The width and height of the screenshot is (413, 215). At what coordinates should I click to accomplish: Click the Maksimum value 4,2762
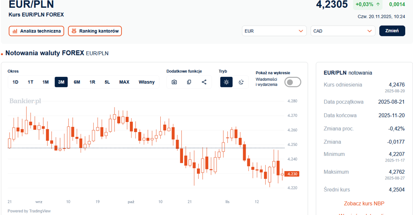(397, 172)
